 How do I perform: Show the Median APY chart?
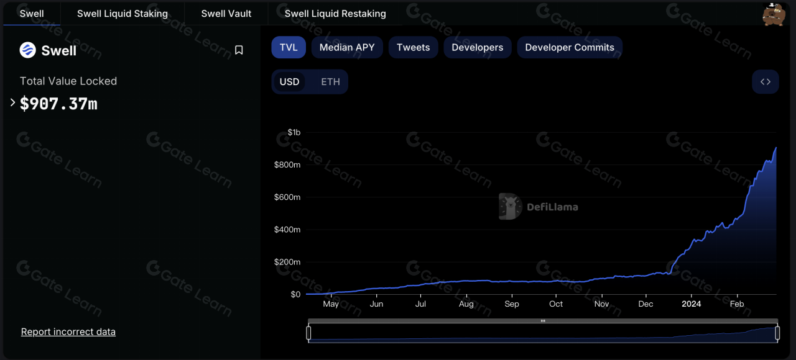coord(346,47)
